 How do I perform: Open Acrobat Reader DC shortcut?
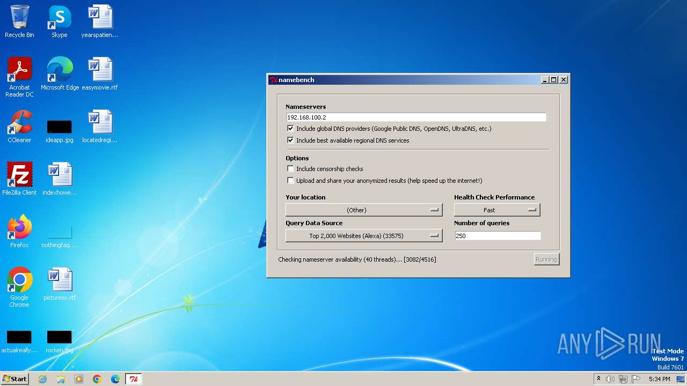19,77
